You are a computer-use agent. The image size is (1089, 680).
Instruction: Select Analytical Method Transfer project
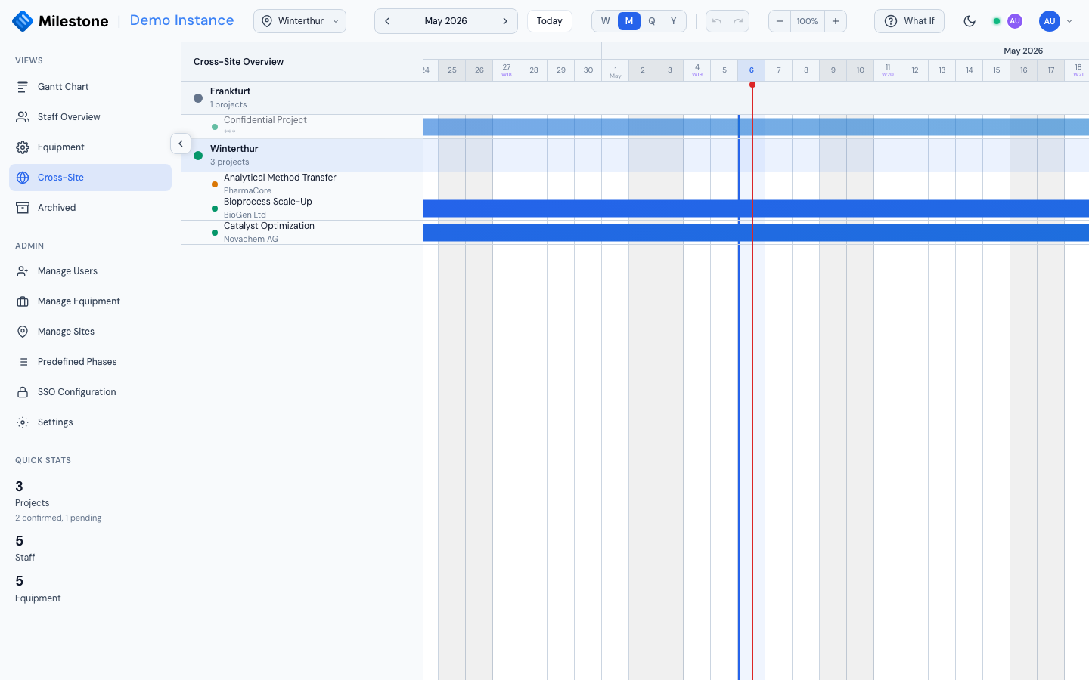click(x=302, y=184)
